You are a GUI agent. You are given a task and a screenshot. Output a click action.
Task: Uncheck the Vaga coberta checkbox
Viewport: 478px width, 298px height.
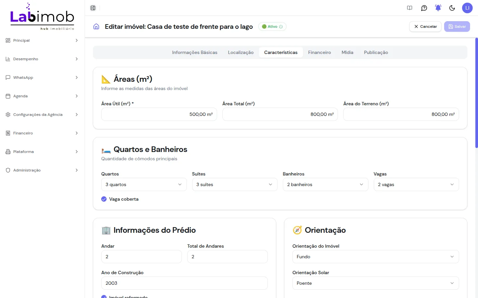tap(104, 199)
